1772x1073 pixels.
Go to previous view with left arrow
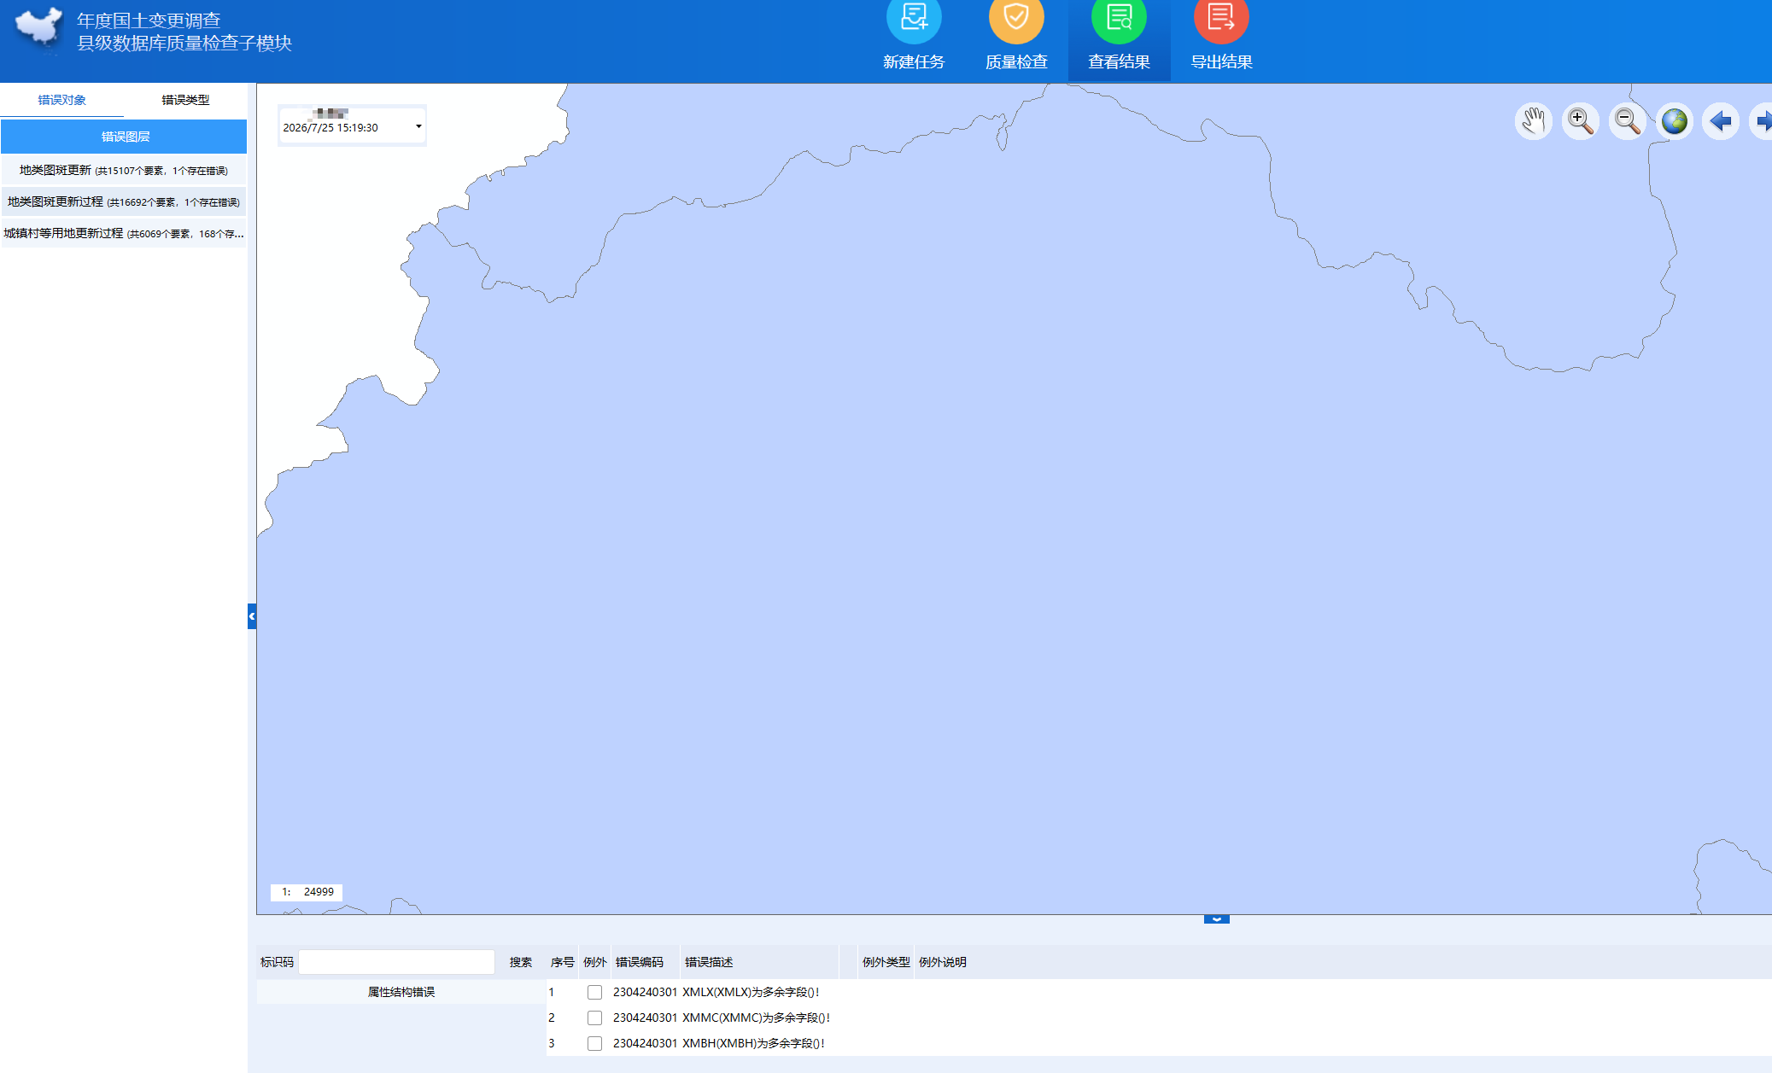[1721, 121]
